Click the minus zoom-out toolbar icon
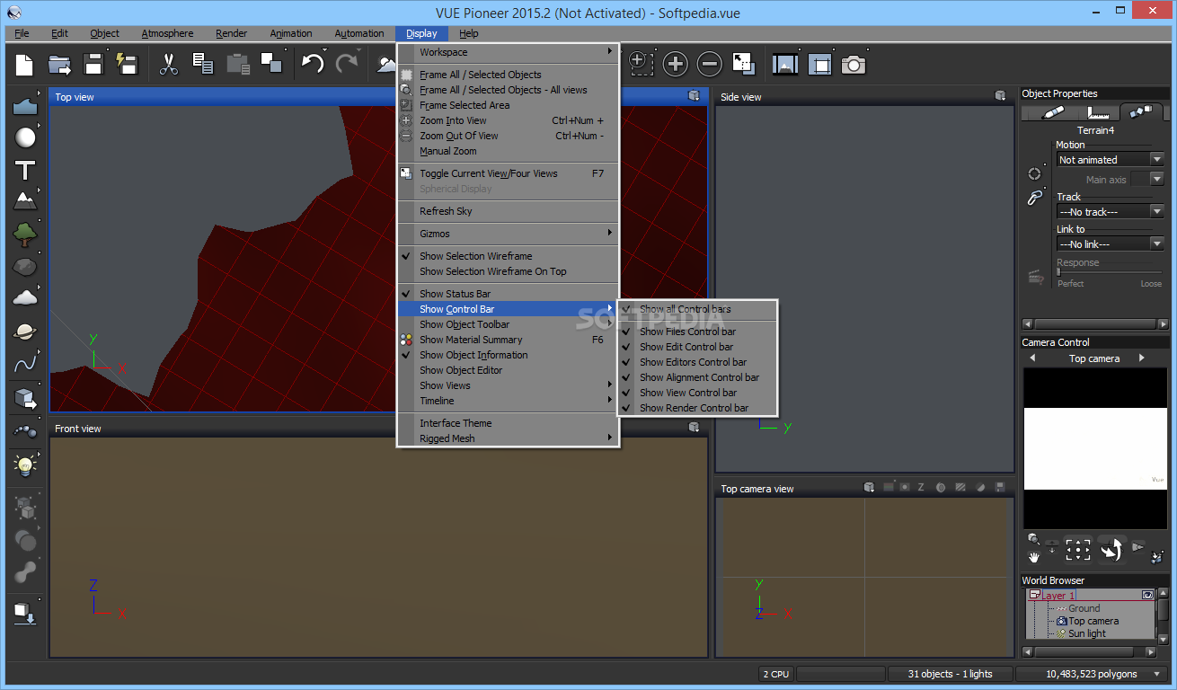 coord(709,64)
